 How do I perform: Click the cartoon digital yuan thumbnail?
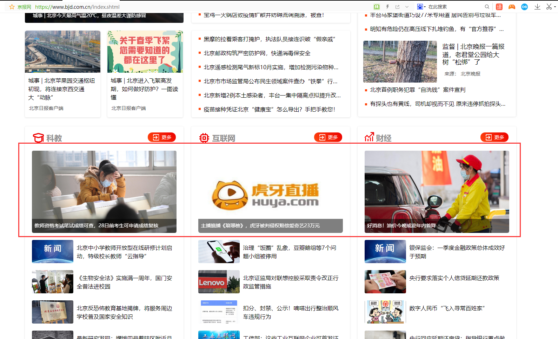(385, 312)
